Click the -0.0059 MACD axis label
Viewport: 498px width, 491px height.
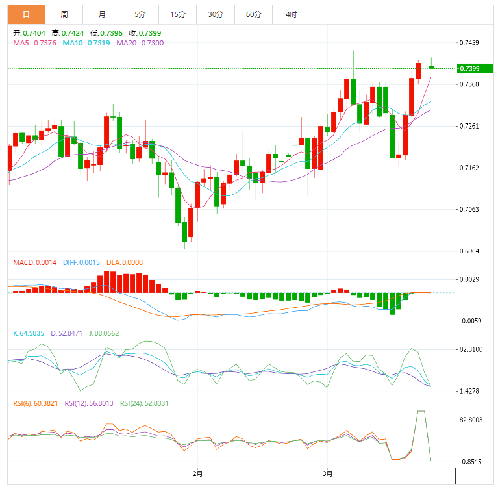[x=470, y=321]
